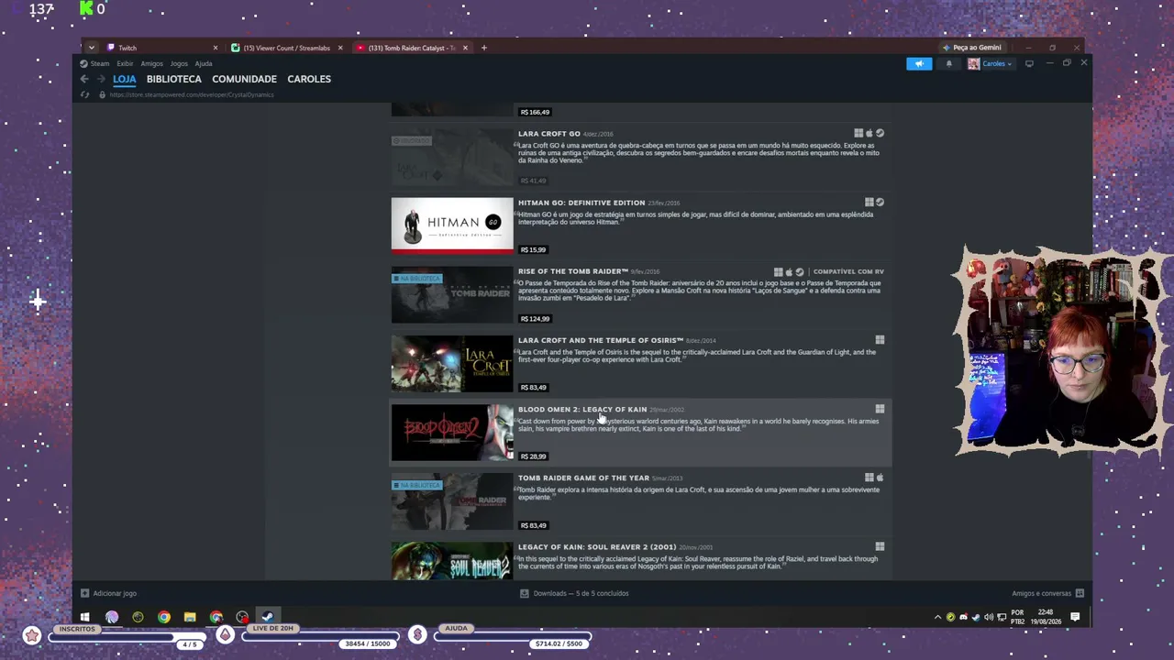Open the Steam menu
Viewport: 1174px width, 660px height.
point(99,64)
